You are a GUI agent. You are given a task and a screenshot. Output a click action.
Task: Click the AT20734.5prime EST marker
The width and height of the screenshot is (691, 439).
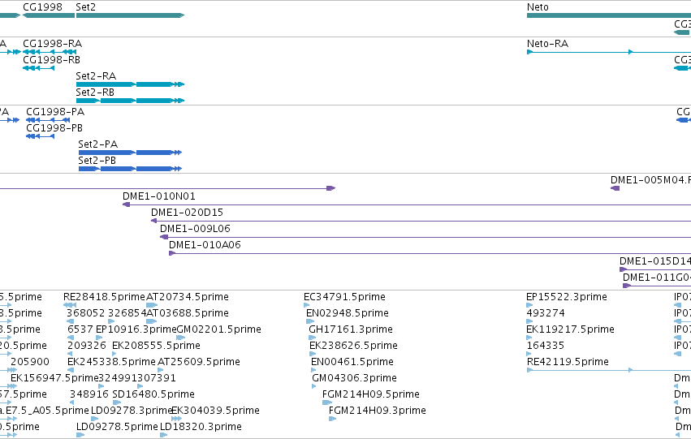point(152,305)
